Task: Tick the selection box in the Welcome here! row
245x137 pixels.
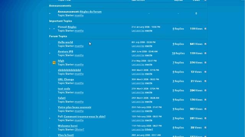Action: (205, 128)
